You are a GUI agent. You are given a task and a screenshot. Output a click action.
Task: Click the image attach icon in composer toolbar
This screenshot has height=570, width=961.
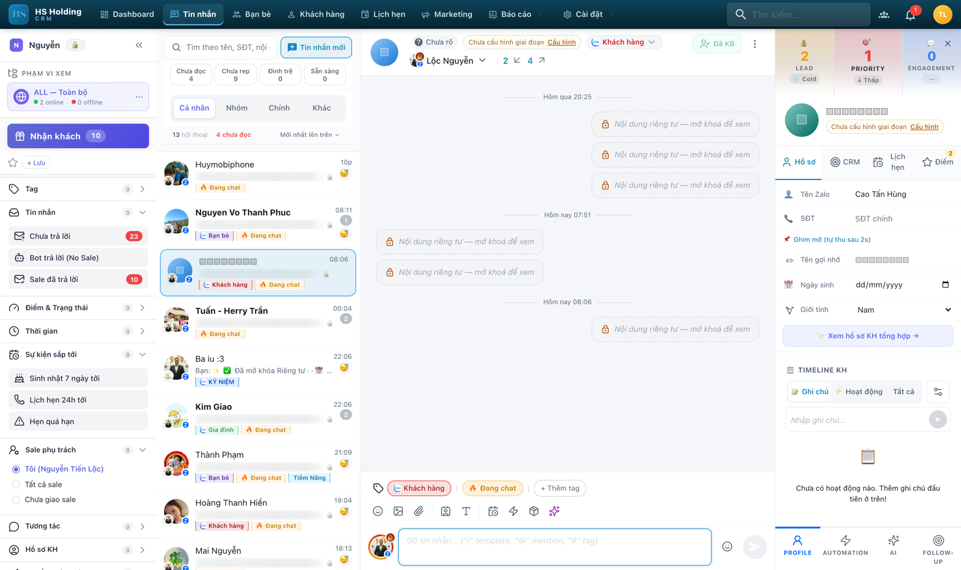tap(398, 511)
